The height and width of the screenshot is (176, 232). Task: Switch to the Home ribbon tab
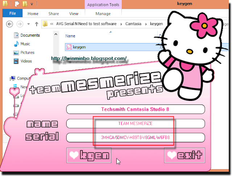(33, 14)
